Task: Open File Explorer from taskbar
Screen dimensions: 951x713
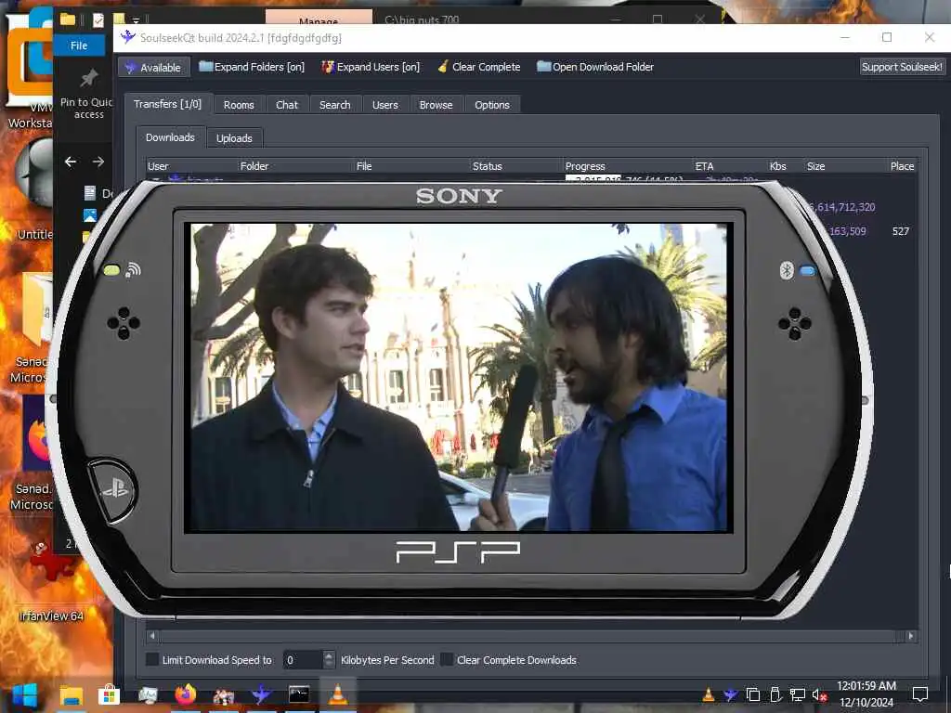Action: (71, 695)
